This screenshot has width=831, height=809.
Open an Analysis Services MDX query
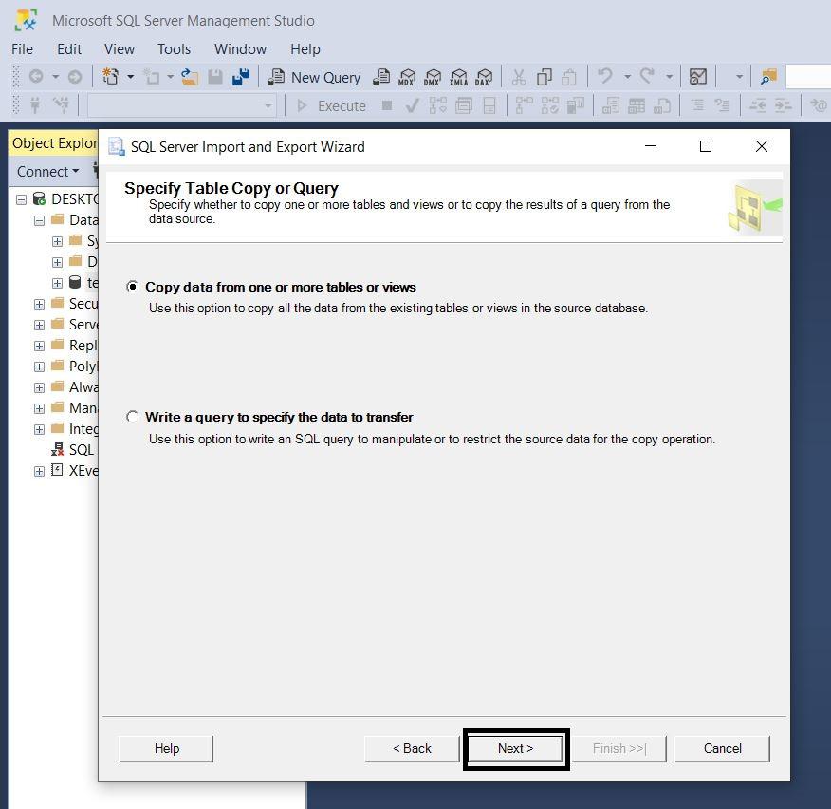click(x=407, y=78)
